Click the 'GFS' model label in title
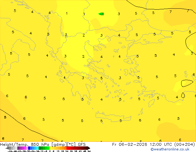The width and height of the screenshot is (196, 152). [82, 145]
